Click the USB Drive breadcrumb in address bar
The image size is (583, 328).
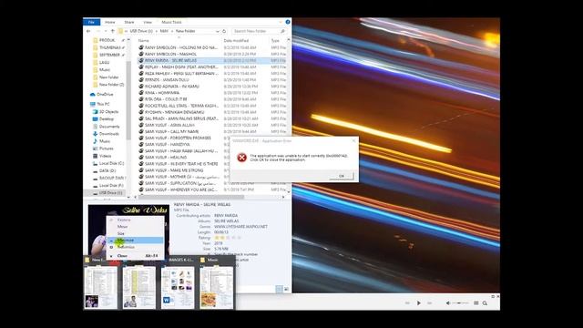141,31
